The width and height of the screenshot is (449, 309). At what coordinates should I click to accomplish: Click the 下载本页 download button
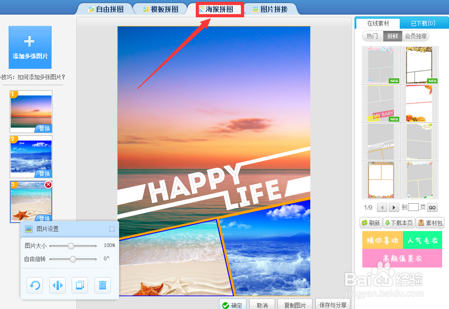[x=399, y=223]
